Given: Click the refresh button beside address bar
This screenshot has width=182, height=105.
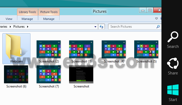Looking at the screenshot, I should point(101,27).
